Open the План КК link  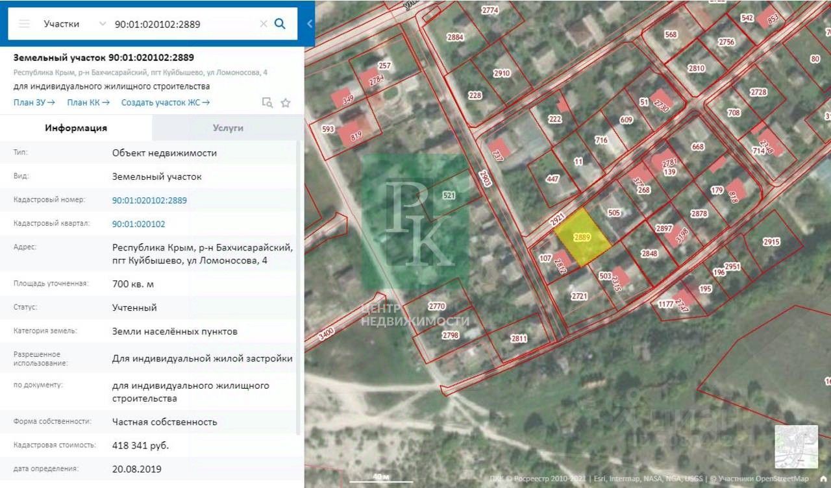pos(88,103)
